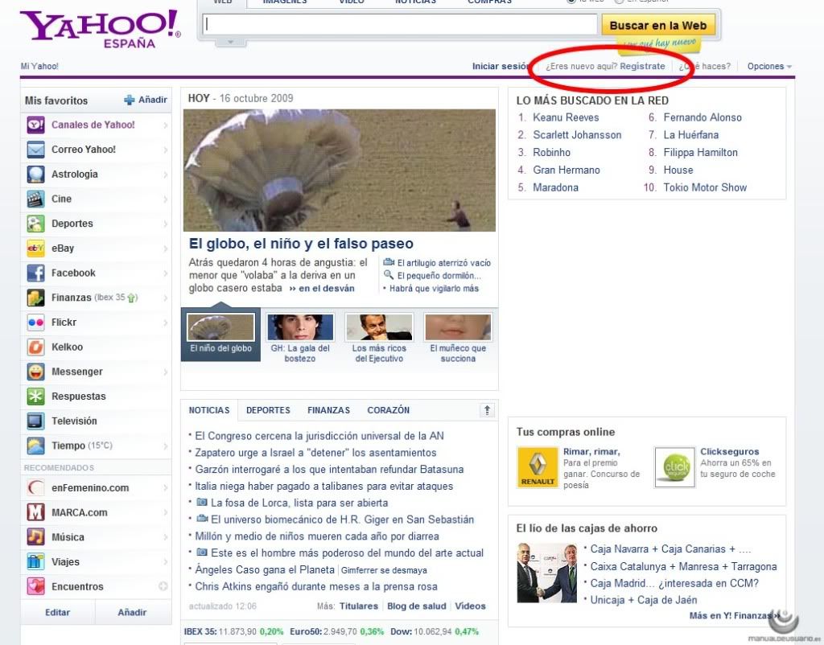The image size is (824, 645).
Task: Open the Correo Yahoo! envelope icon
Action: coord(35,150)
